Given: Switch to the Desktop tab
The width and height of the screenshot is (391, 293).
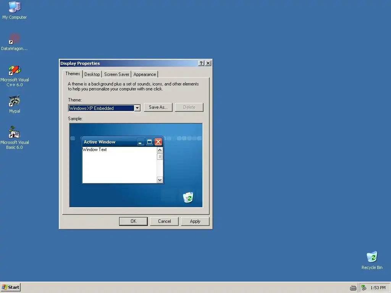Looking at the screenshot, I should [x=92, y=74].
